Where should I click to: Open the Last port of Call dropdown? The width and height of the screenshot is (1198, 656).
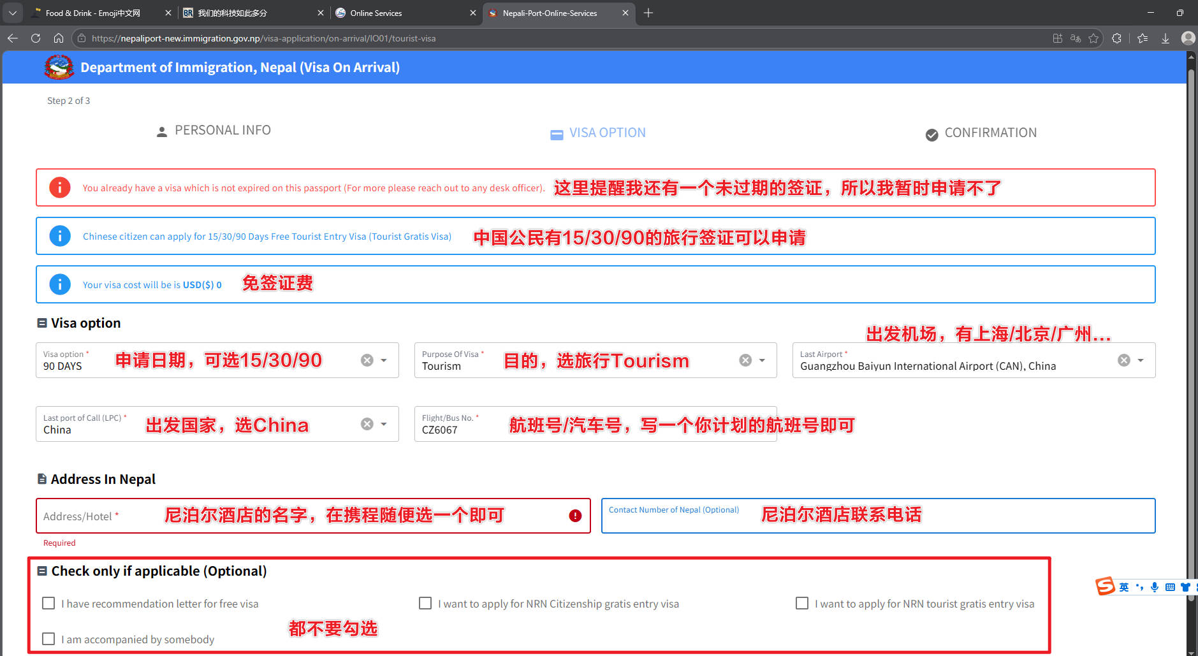coord(383,423)
